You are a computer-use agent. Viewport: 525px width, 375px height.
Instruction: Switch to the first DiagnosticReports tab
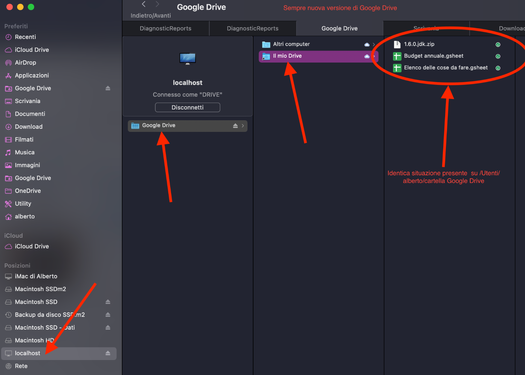pos(166,28)
